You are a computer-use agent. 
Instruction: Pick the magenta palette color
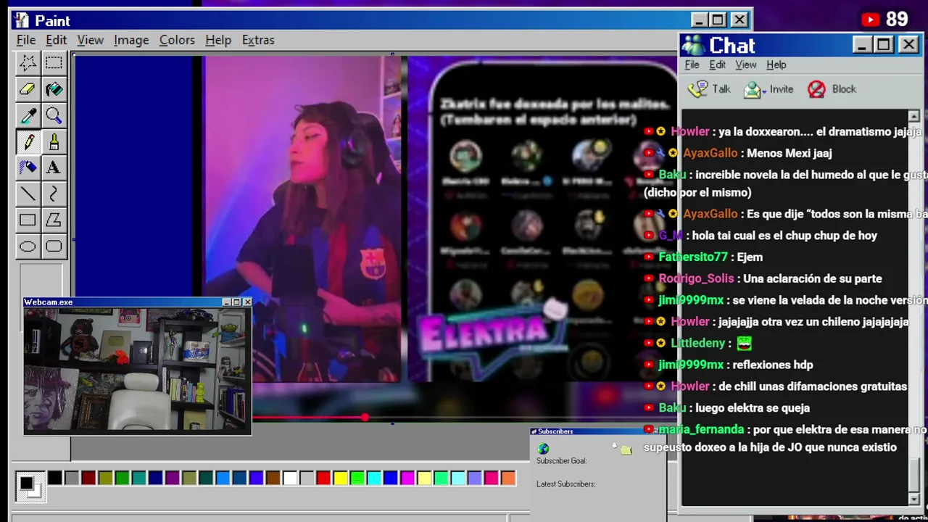(407, 478)
